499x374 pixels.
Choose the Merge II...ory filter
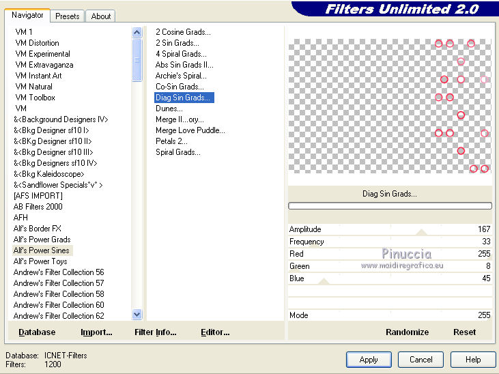click(x=180, y=119)
